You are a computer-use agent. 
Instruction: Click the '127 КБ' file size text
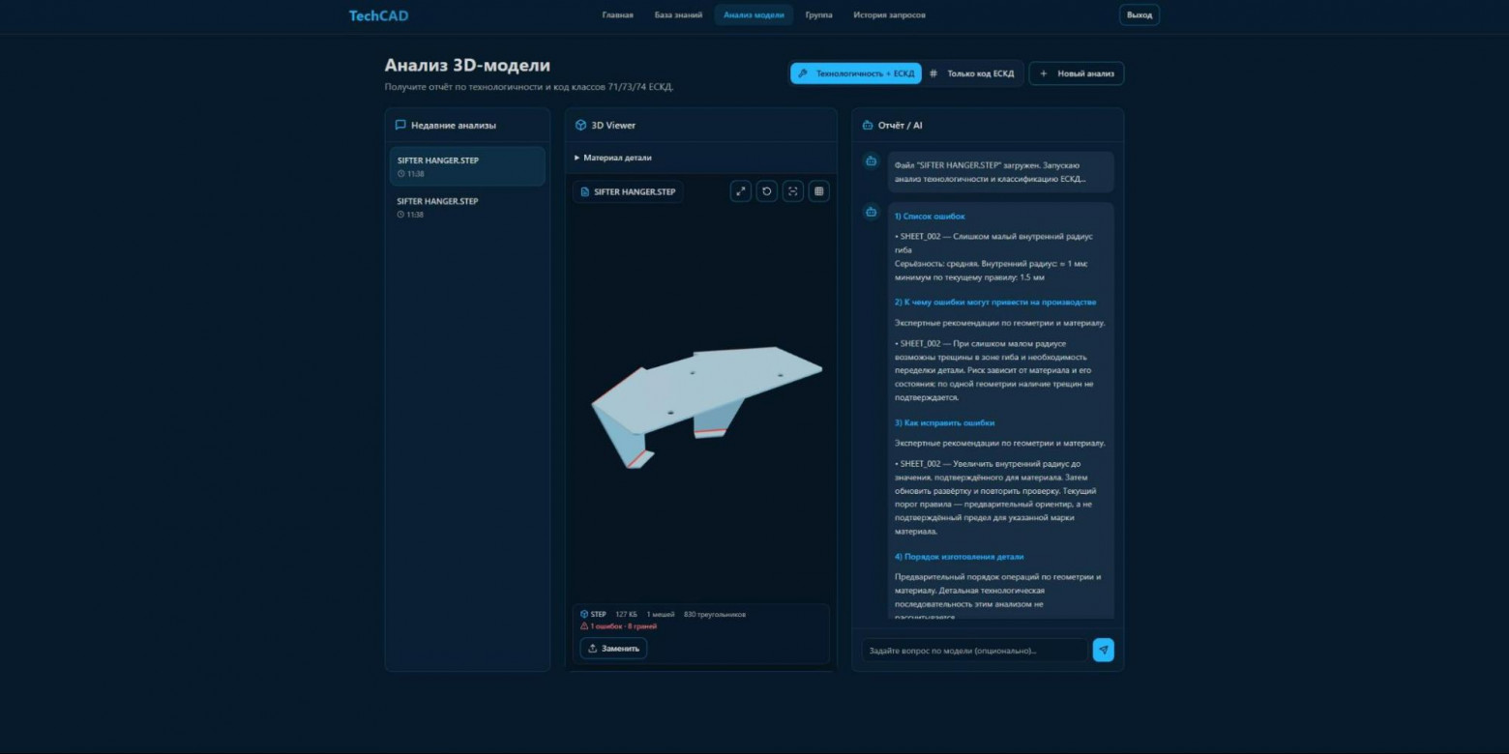(626, 614)
